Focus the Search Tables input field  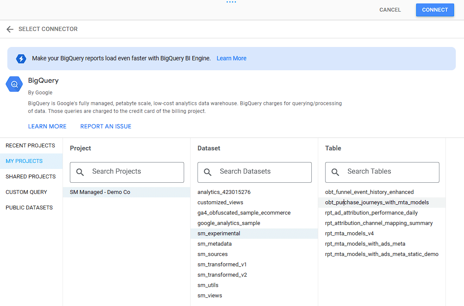coord(382,172)
